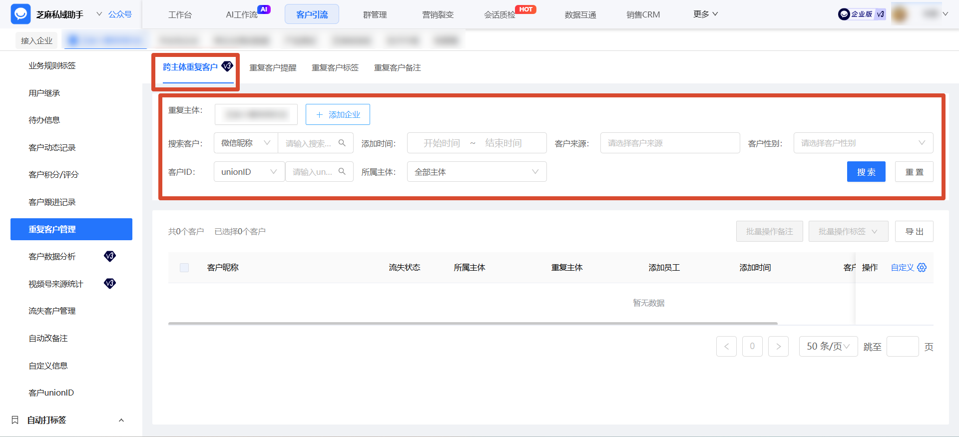
Task: Click the 接入企业 label tab
Action: [36, 40]
